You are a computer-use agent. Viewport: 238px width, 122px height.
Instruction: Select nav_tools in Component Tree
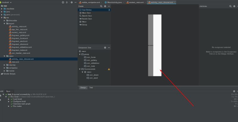pyautogui.click(x=91, y=66)
